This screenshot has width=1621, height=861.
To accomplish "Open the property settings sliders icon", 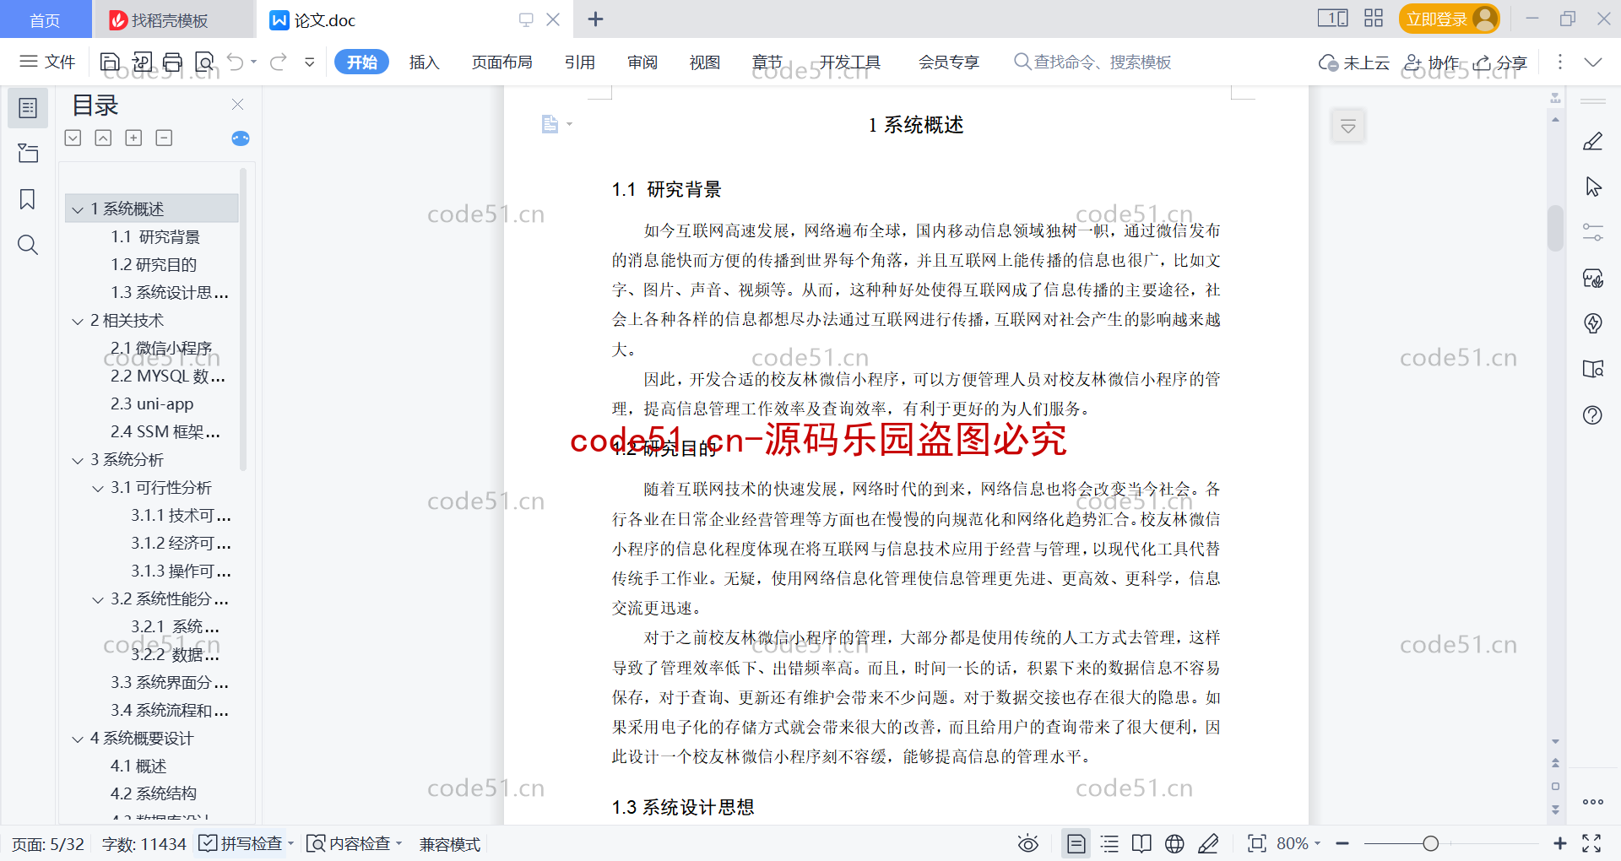I will pyautogui.click(x=1593, y=232).
